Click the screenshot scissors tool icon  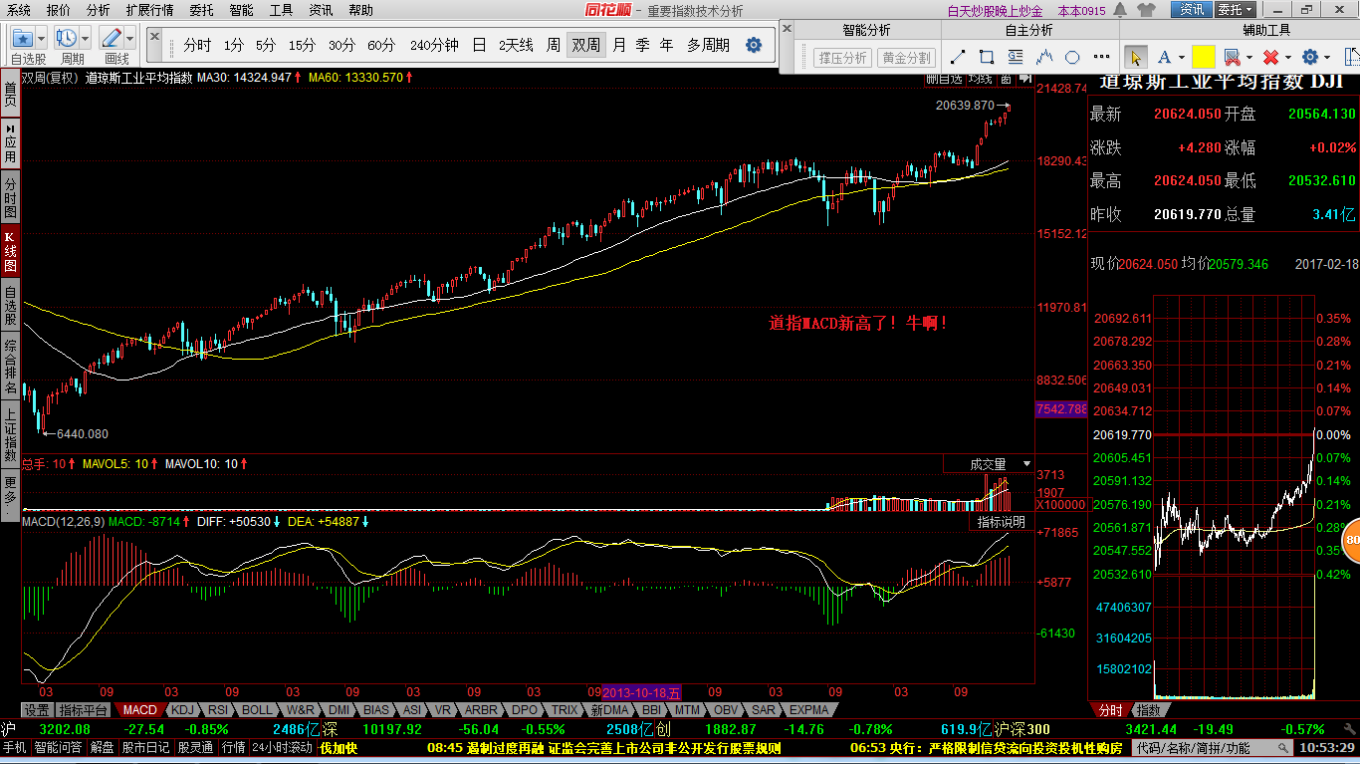(x=1232, y=57)
